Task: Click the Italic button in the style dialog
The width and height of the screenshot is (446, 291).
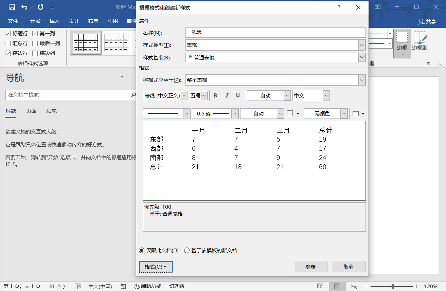Action: pos(227,96)
